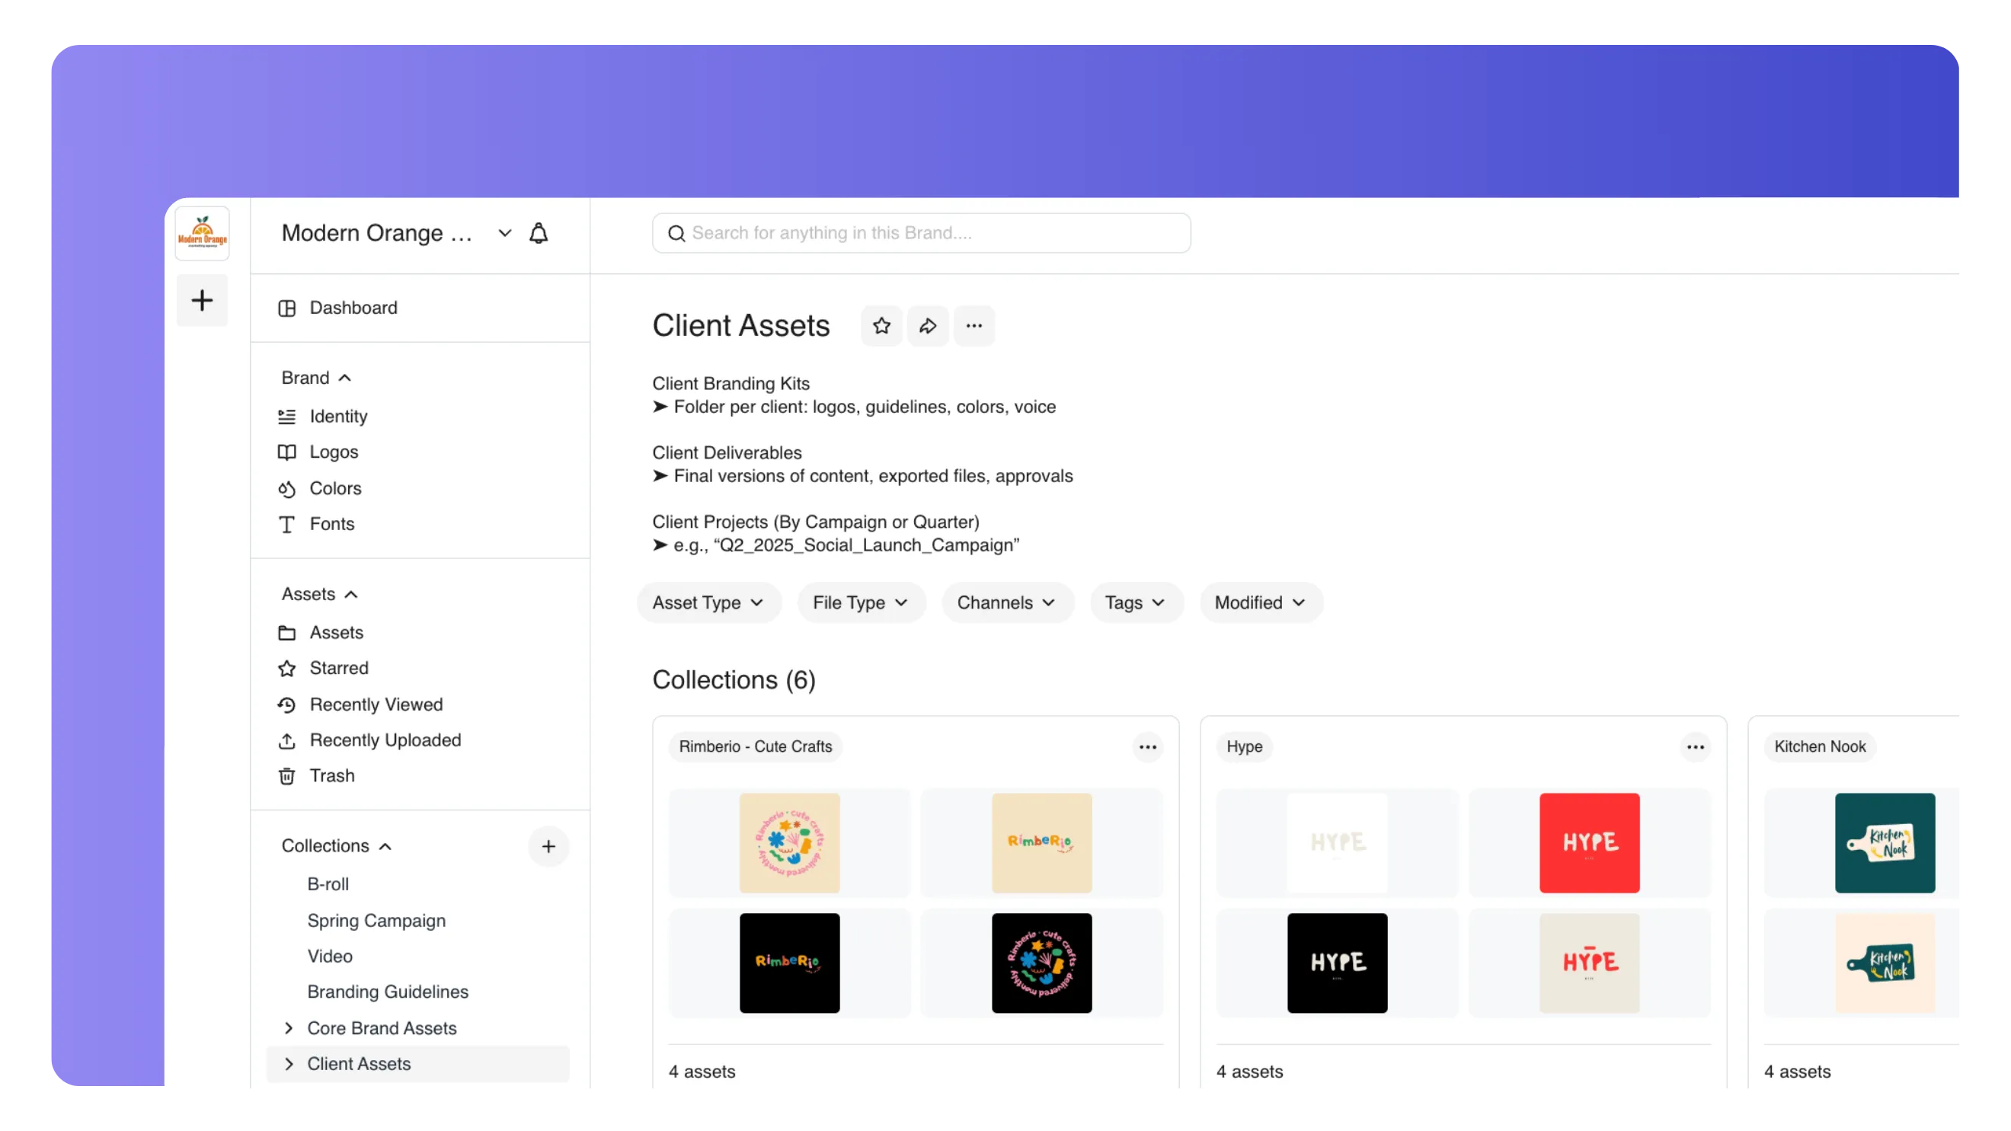Open the Asset Type filter dropdown
The image size is (2011, 1131).
[x=708, y=602]
